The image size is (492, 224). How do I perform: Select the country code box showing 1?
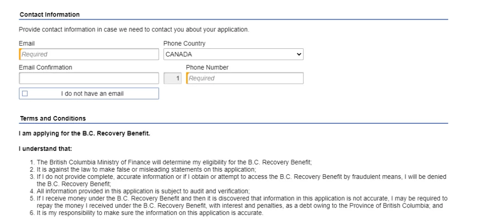(173, 78)
